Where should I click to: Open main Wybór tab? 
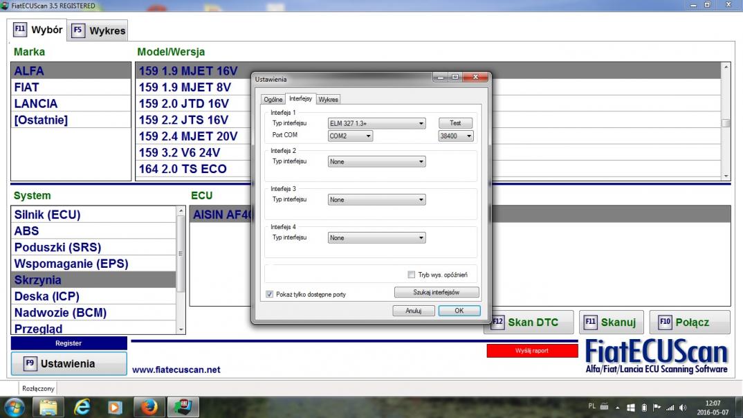[37, 30]
